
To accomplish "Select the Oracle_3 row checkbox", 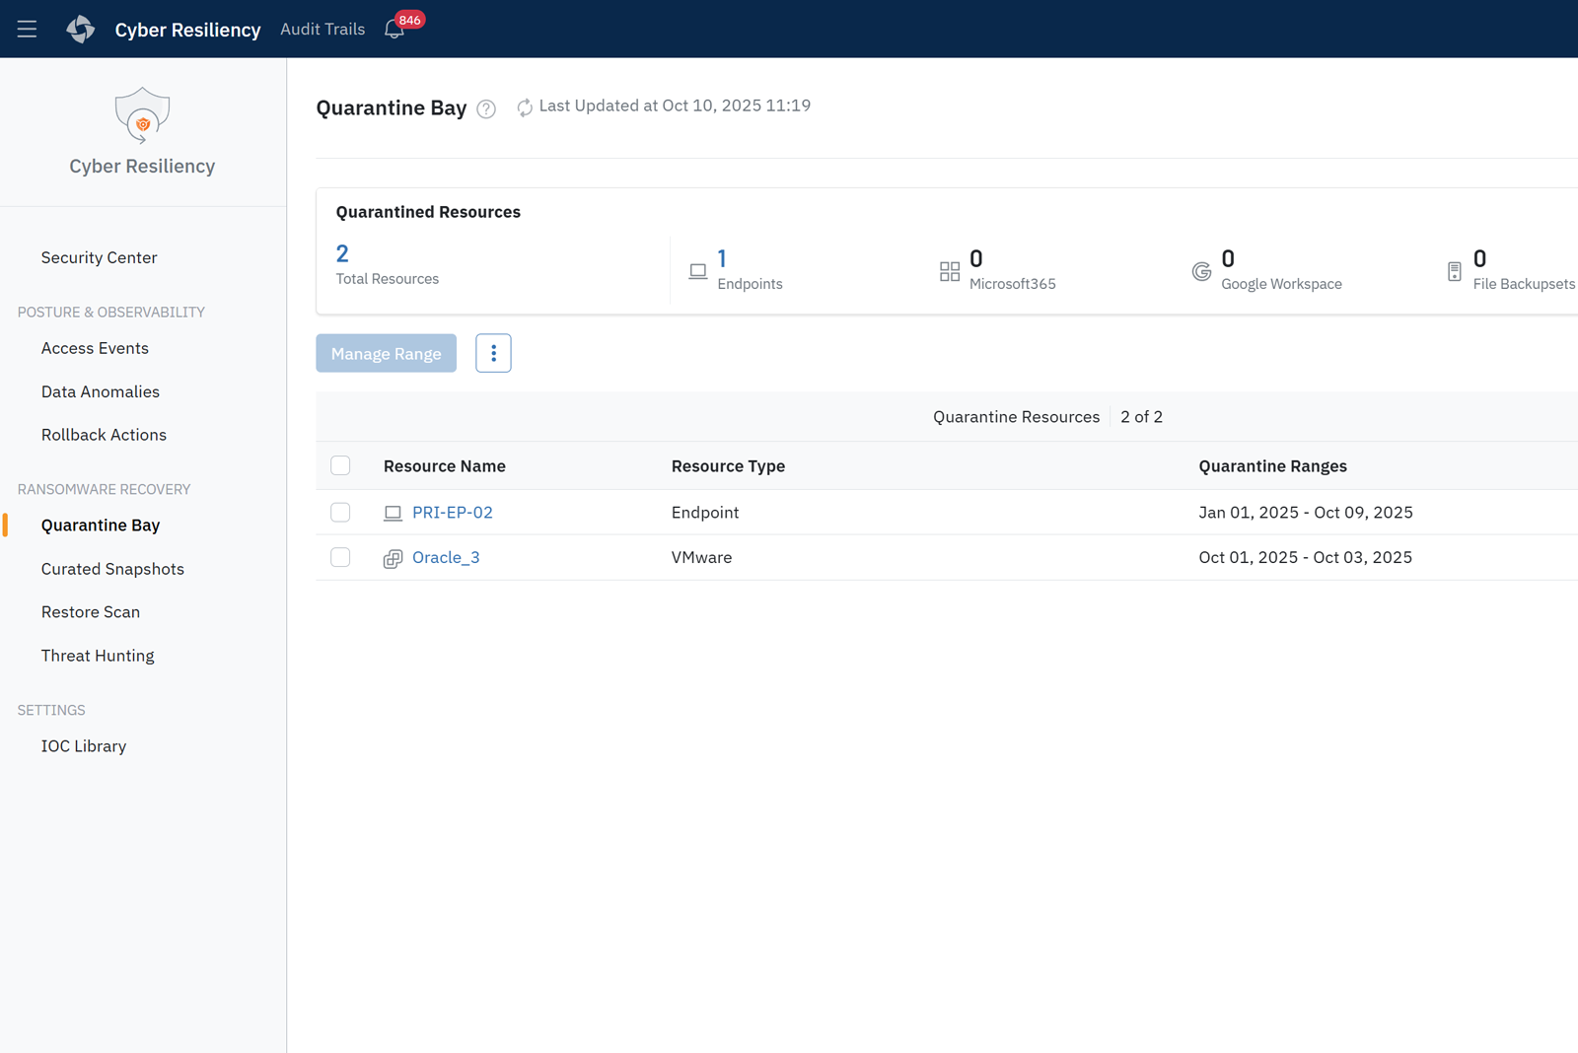I will (x=340, y=557).
